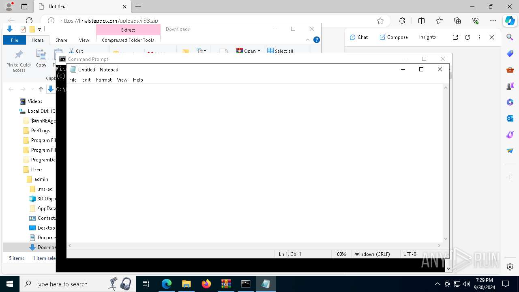Click the Properties checkmark icon in Explorer title bar
Screen dimensions: 519x292
23,29
